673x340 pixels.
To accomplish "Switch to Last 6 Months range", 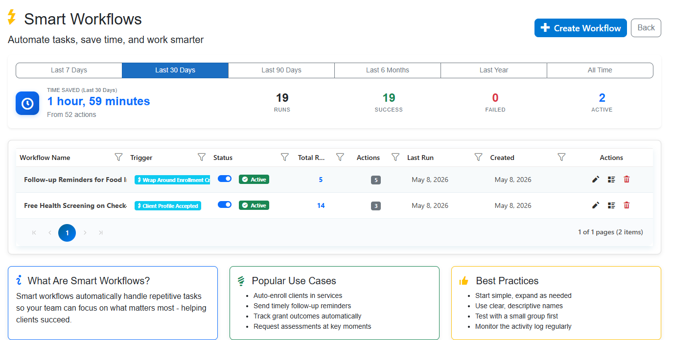I will [388, 70].
